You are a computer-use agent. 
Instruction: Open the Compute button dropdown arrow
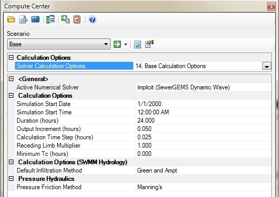[x=125, y=44]
